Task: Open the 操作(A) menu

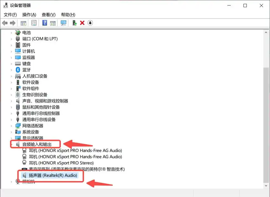Action: click(29, 15)
